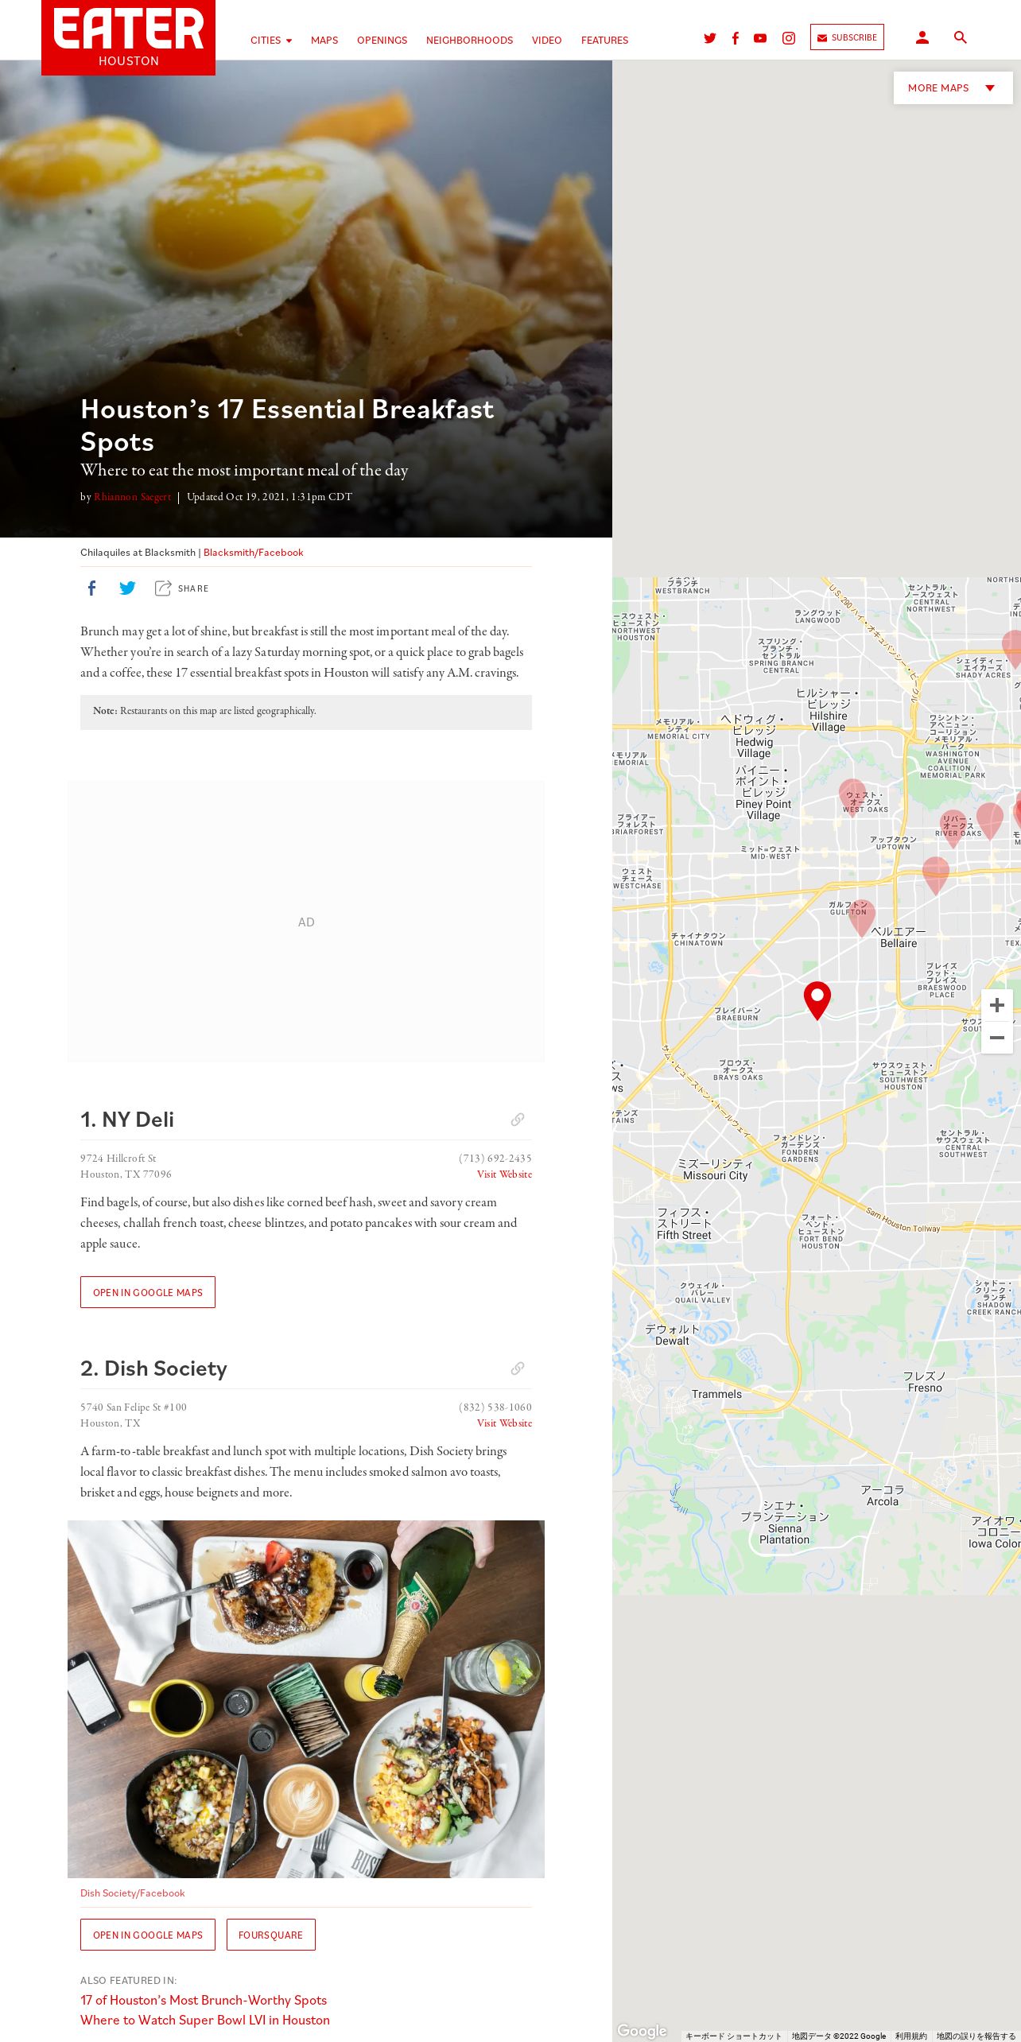
Task: Report a map error link
Action: click(x=976, y=2036)
